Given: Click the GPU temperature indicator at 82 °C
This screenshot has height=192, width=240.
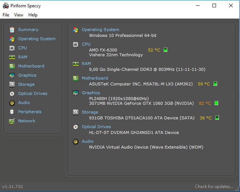Looking at the screenshot, I should point(205,103).
